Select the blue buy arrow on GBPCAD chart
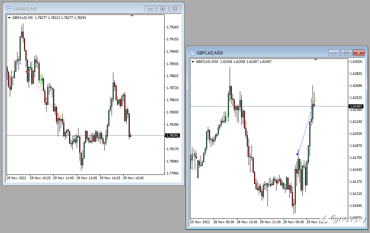Image resolution: width=370 pixels, height=233 pixels. pos(298,154)
